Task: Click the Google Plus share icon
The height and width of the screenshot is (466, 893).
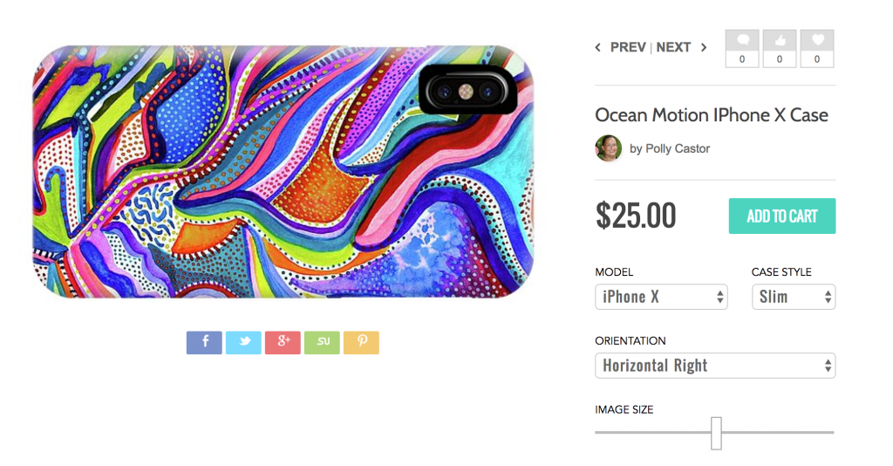Action: click(x=283, y=342)
